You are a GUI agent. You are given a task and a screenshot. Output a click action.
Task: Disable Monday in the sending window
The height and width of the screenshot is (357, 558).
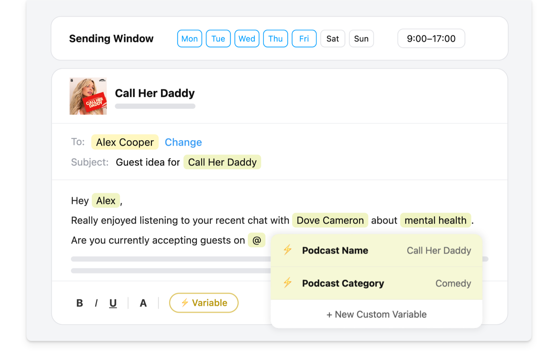click(x=189, y=39)
